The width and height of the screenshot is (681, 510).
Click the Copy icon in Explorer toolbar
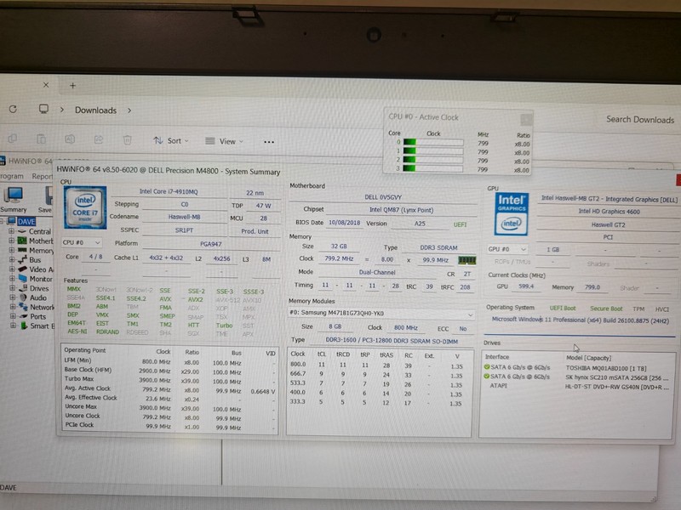(x=13, y=139)
